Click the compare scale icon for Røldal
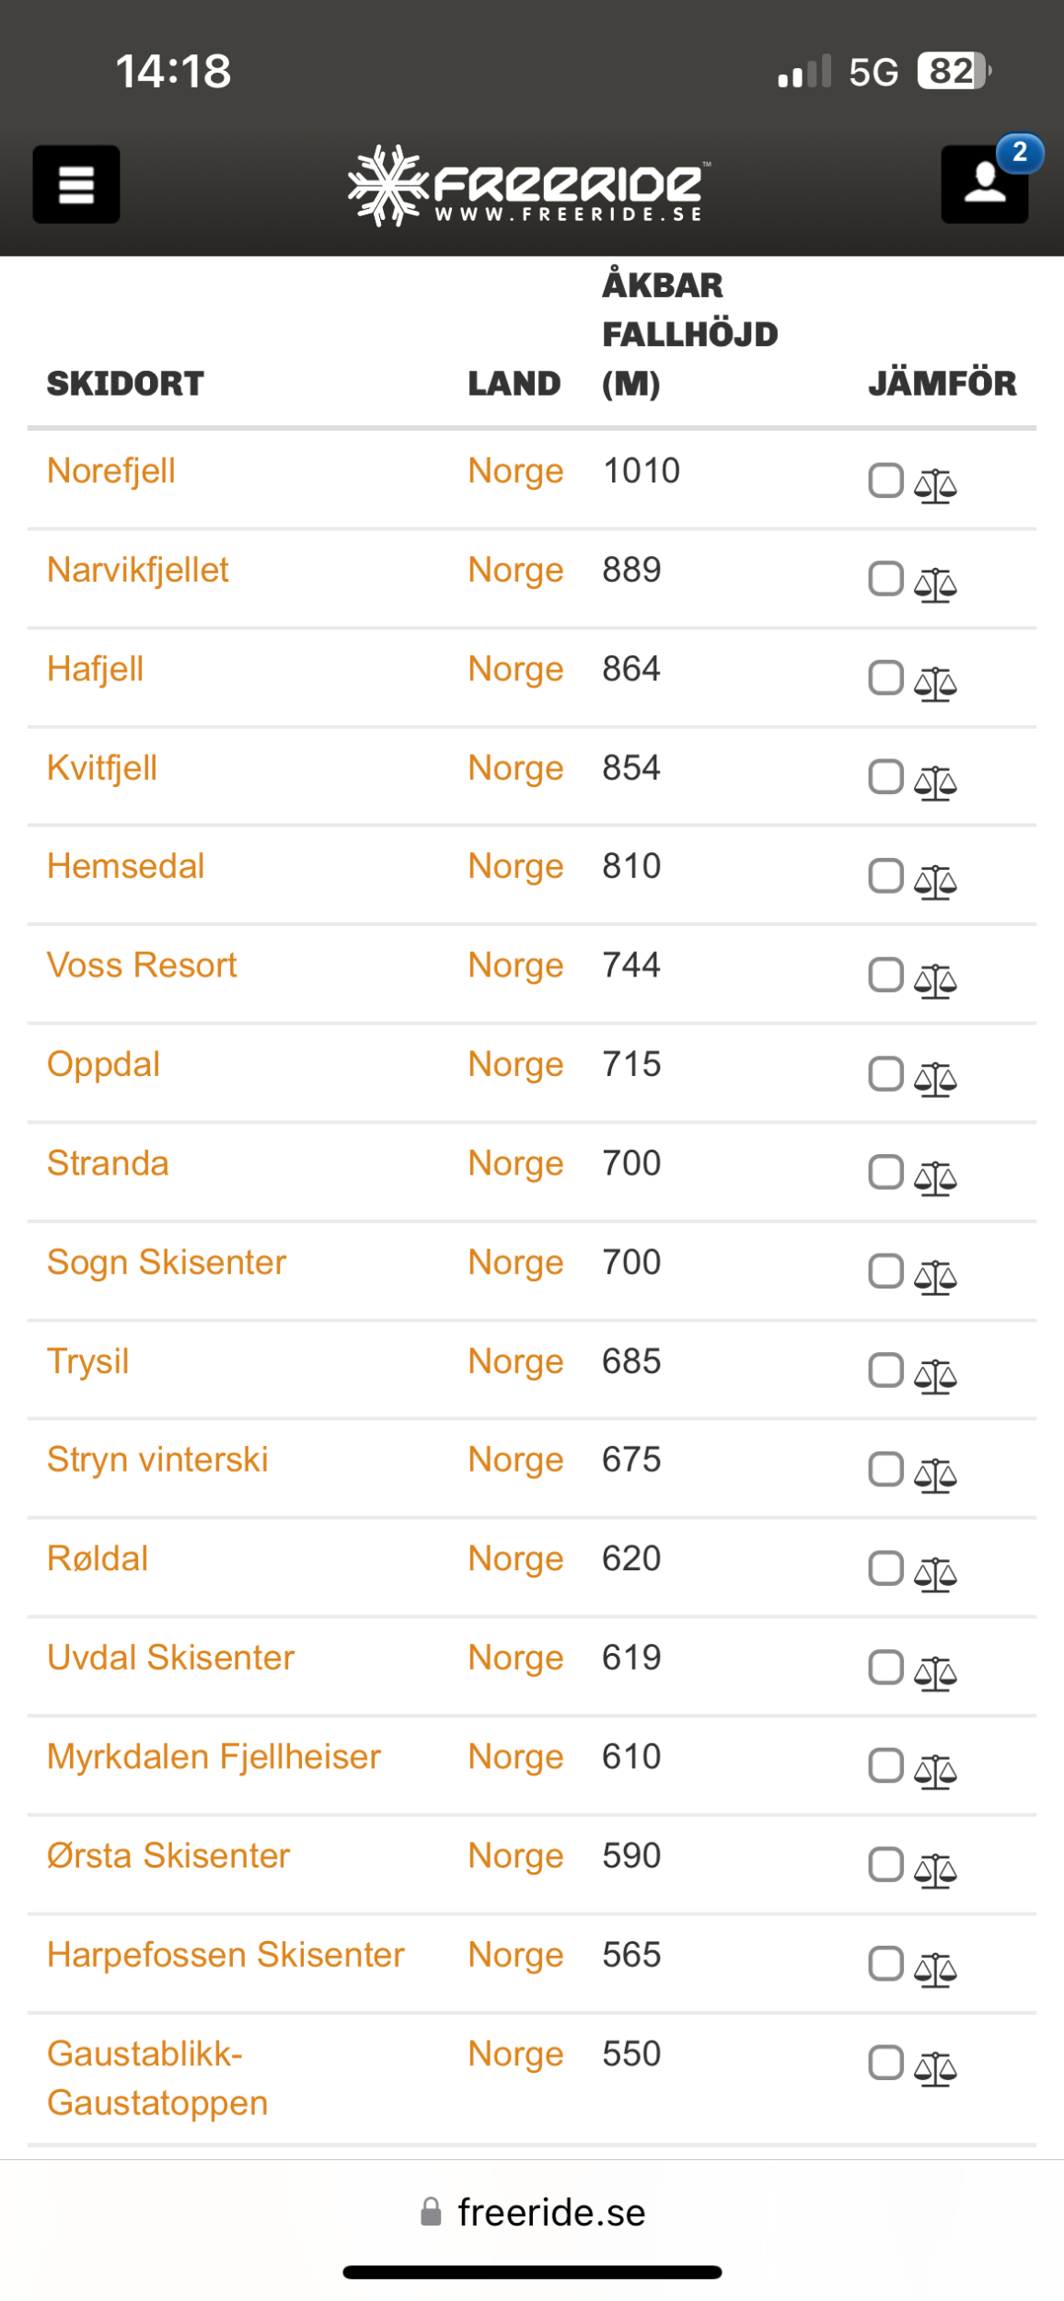This screenshot has height=2301, width=1064. tap(935, 1573)
